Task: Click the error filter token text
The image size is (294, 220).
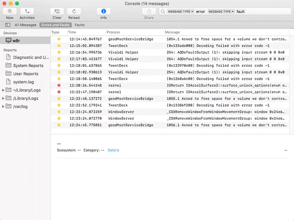Action: (200, 11)
